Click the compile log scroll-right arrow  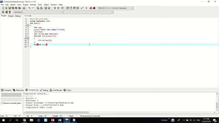(x=215, y=112)
